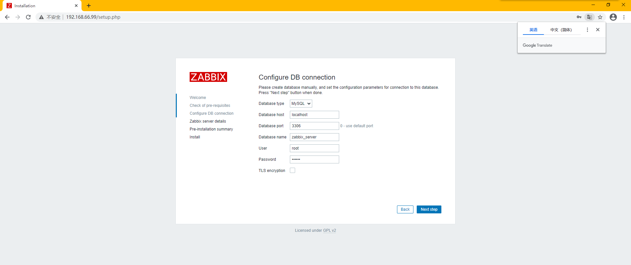Viewport: 631px width, 265px height.
Task: Click Zabbix server details in sidebar
Action: [208, 121]
